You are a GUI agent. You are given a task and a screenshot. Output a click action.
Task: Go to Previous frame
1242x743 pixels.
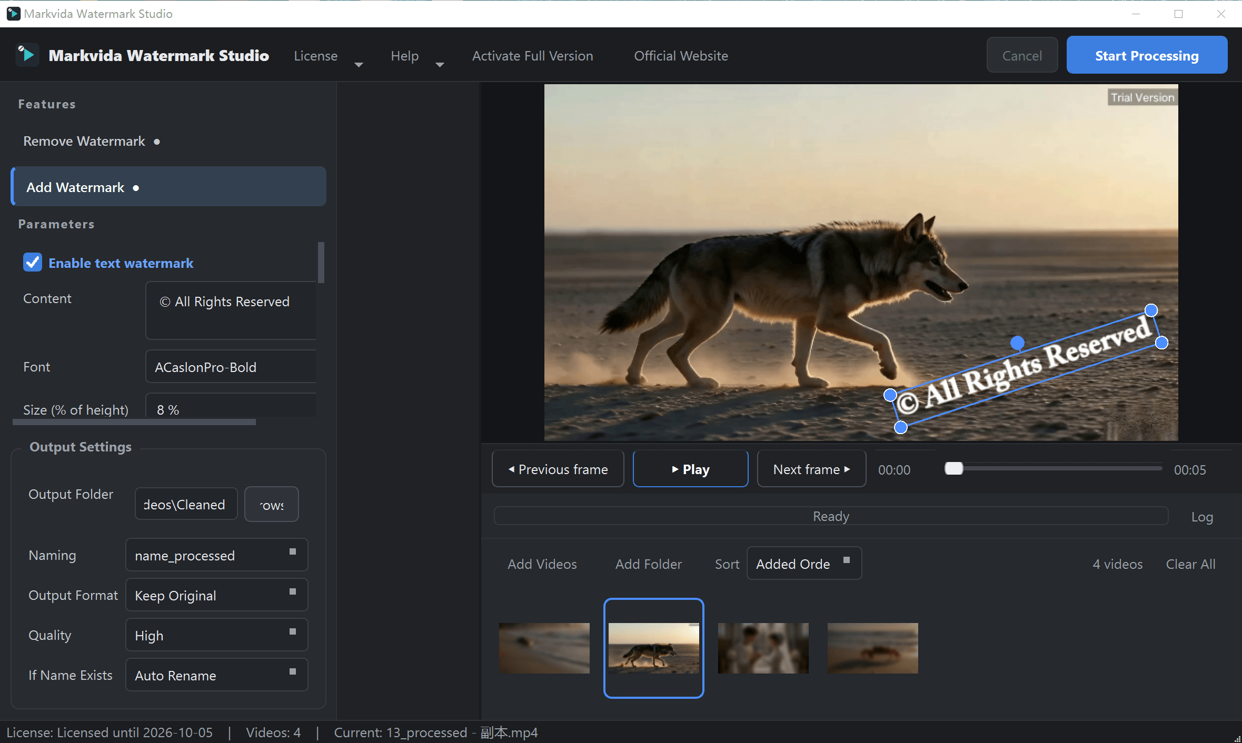tap(558, 469)
